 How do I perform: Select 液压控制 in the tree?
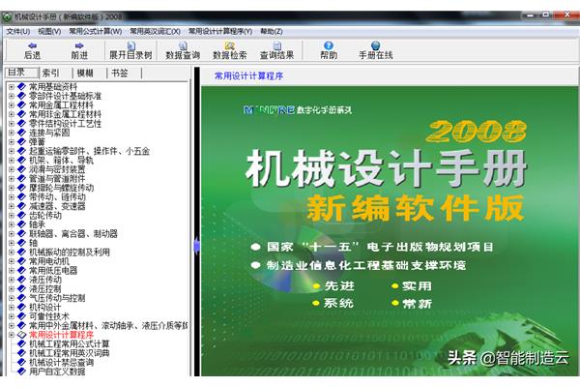coord(45,289)
